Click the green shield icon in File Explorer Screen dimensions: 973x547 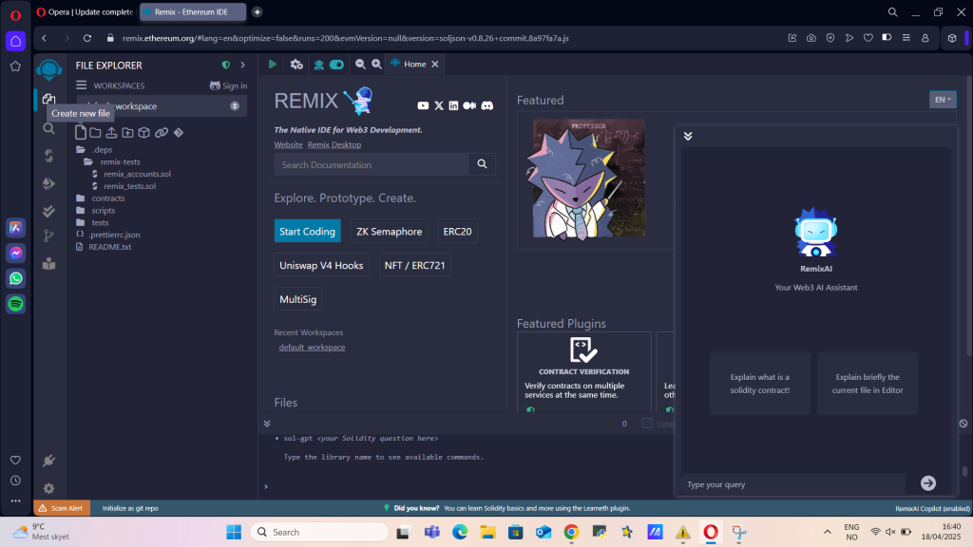click(226, 65)
